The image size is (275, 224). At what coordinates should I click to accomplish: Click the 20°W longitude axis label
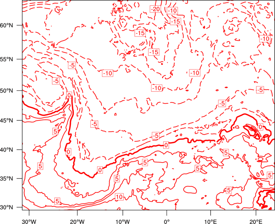77,221
